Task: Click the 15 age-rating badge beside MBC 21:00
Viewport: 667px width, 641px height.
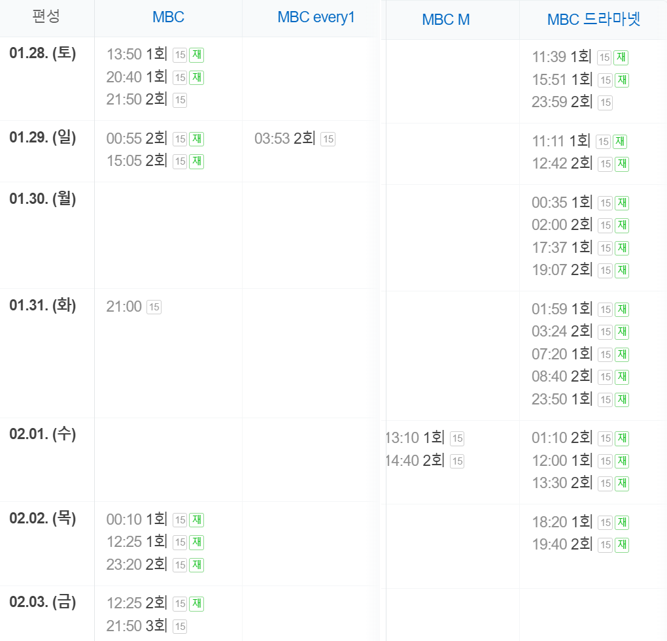Action: [x=154, y=307]
